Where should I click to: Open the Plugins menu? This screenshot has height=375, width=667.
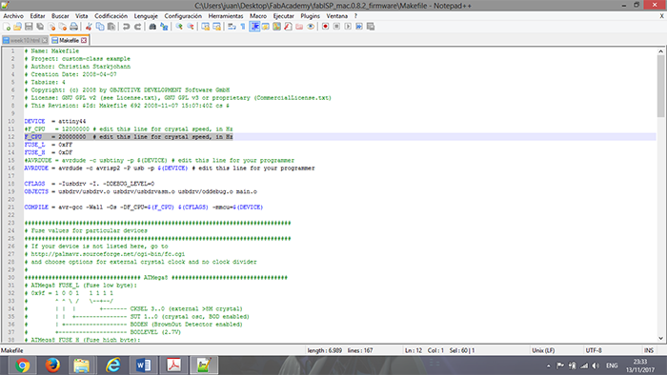pyautogui.click(x=310, y=16)
